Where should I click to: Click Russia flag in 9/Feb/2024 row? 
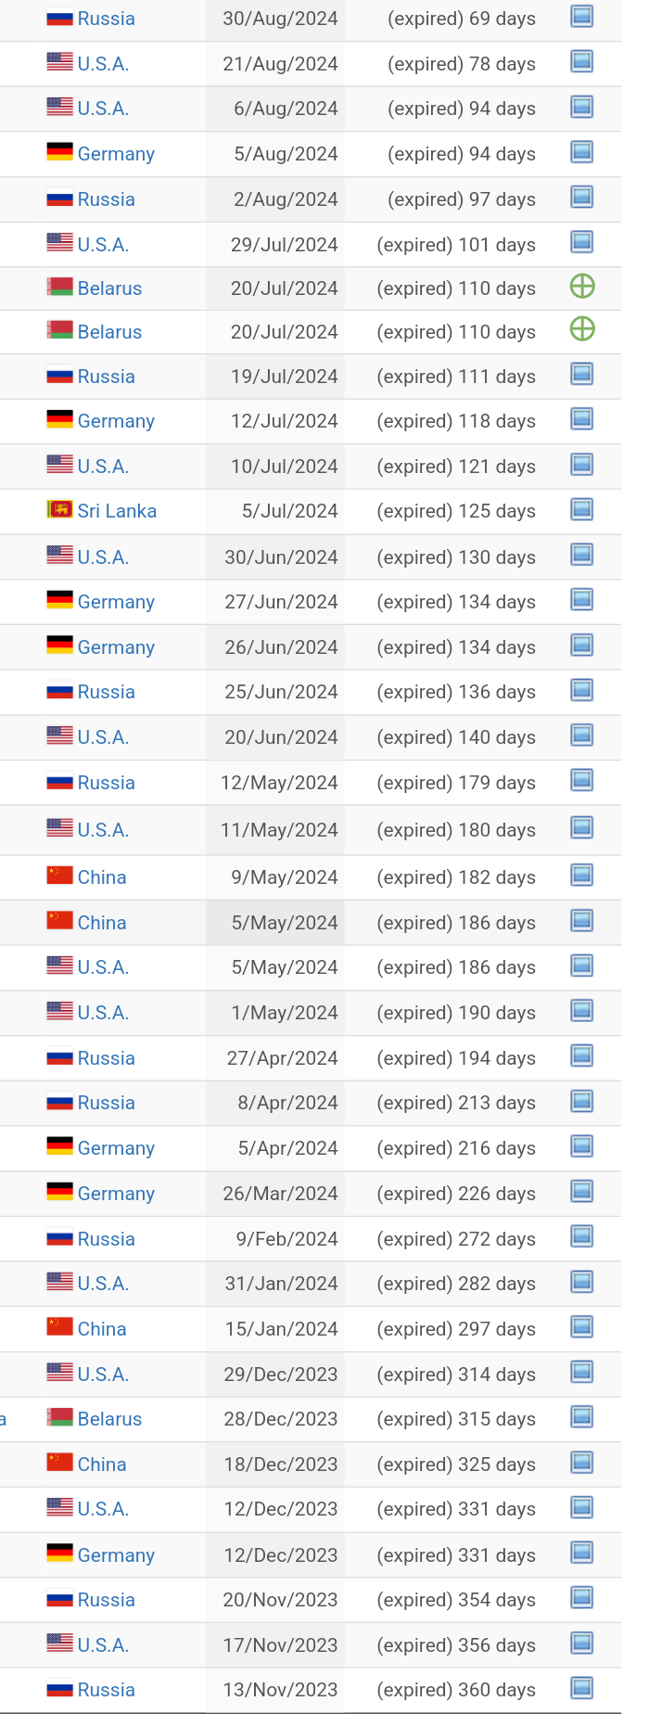point(59,1238)
